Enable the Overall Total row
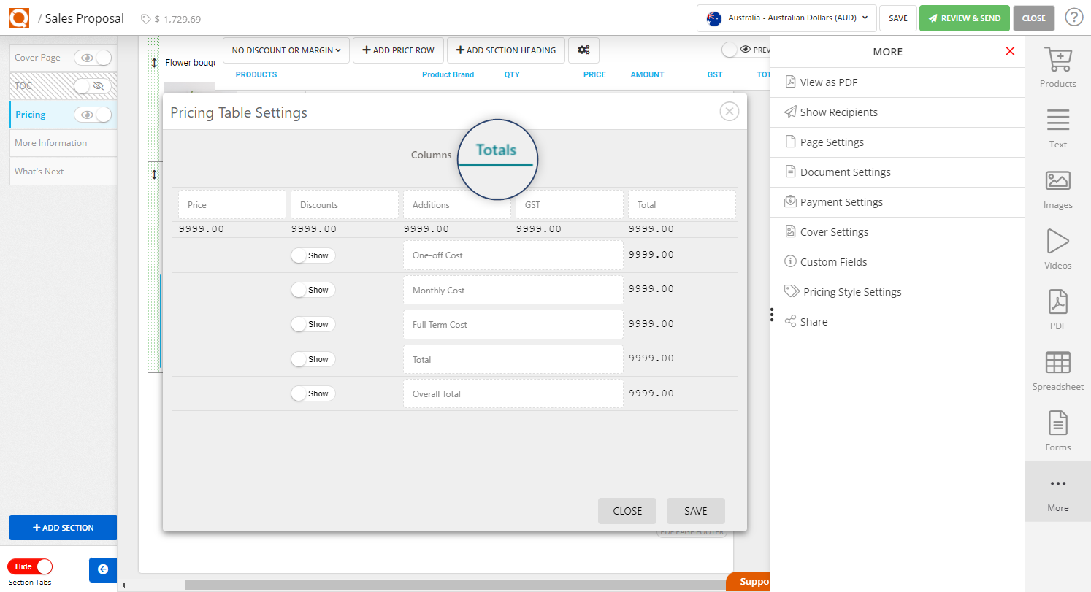 tap(313, 393)
